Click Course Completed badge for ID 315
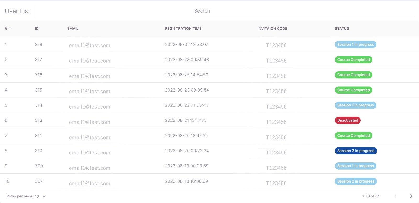The width and height of the screenshot is (419, 203). tap(354, 90)
